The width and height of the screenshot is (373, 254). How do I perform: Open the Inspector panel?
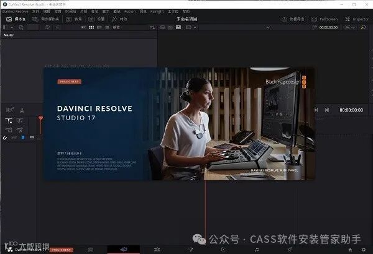pyautogui.click(x=357, y=19)
